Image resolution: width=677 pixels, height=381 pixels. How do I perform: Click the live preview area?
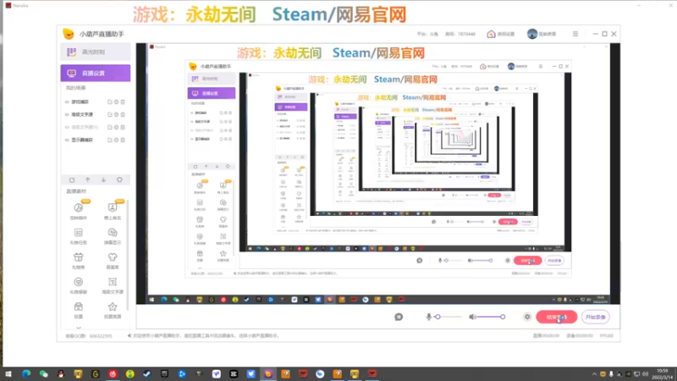point(378,174)
